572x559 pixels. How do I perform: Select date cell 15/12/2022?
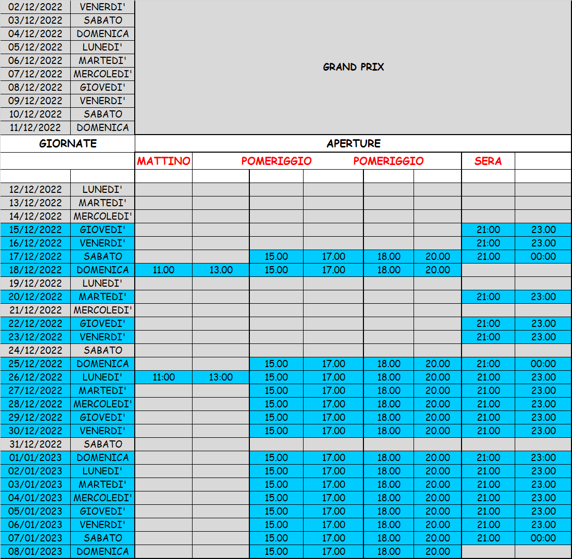coord(35,229)
